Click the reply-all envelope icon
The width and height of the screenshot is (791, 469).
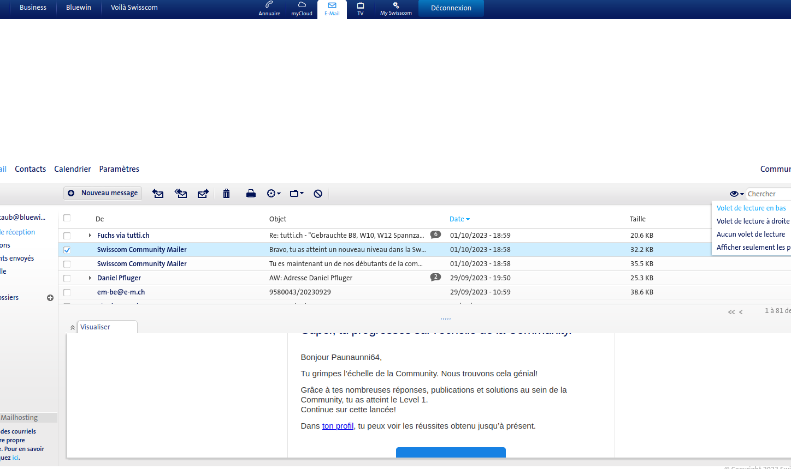[181, 194]
